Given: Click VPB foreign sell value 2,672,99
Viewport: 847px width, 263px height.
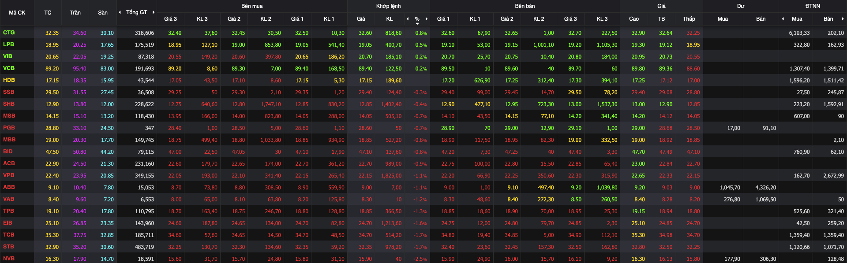Looking at the screenshot, I should pyautogui.click(x=833, y=176).
